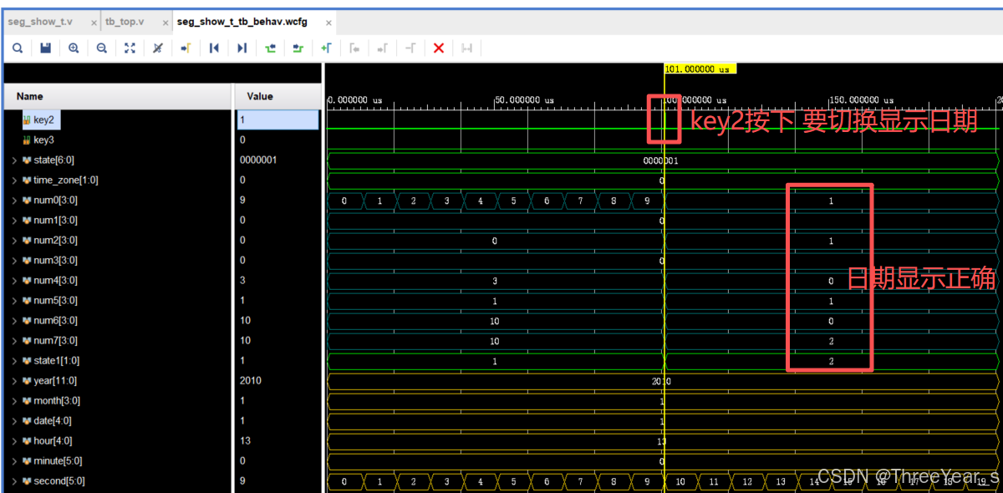Go to next transition
Screen dimensions: 1003x493
298,48
